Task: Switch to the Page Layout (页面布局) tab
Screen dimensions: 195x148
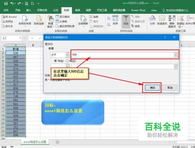Action: 42,10
